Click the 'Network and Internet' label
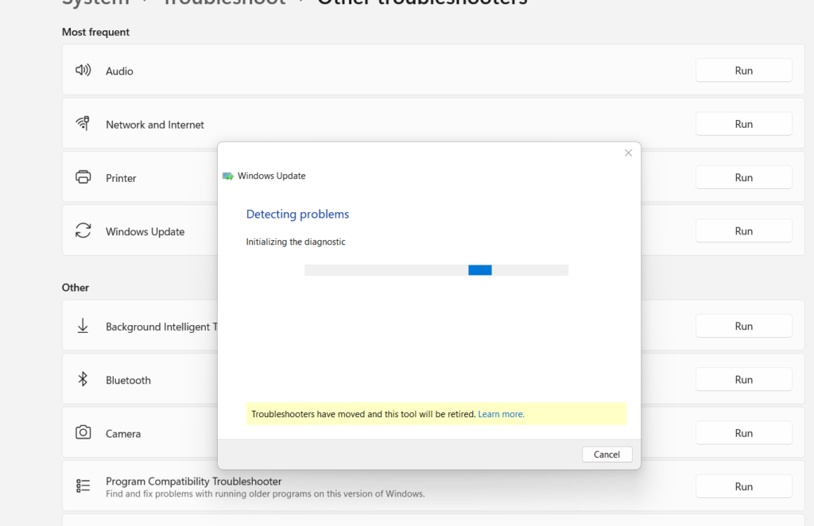 155,125
